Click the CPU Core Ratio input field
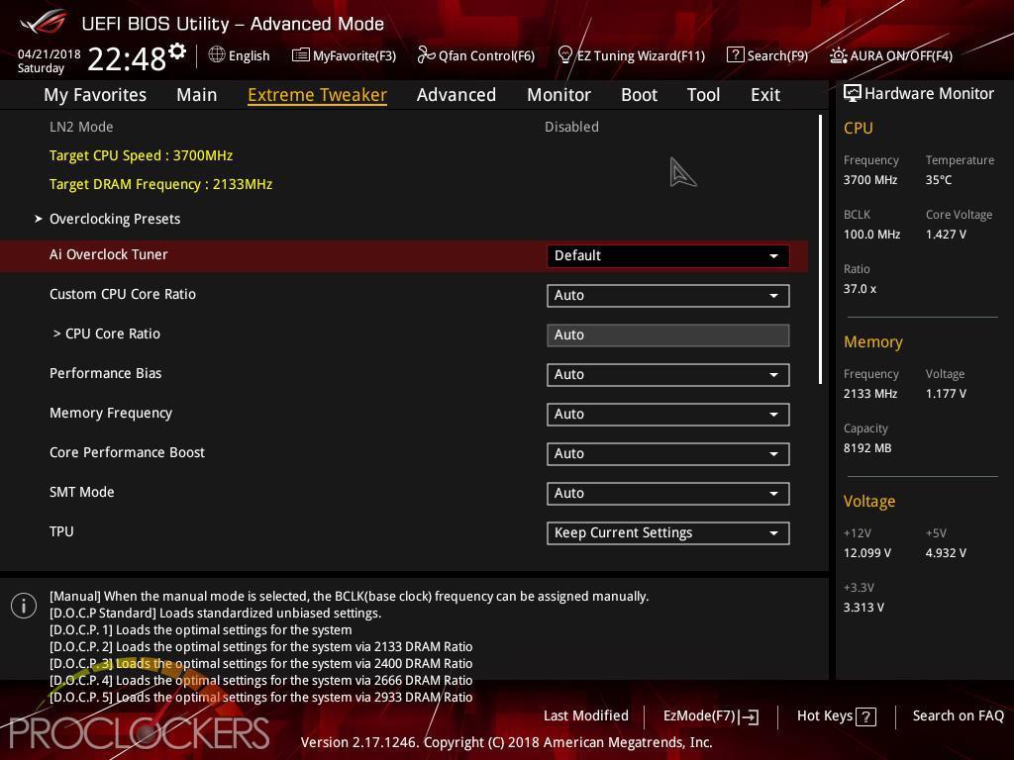Screen dimensions: 1014x760 click(x=668, y=335)
